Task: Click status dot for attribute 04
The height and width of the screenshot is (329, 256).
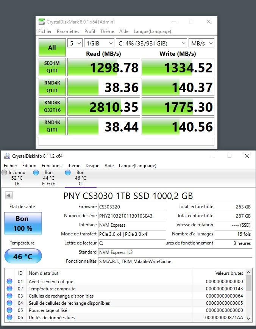Action: (9, 303)
